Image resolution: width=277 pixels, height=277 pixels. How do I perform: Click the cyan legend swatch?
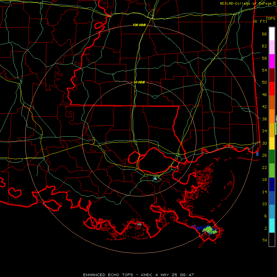(x=272, y=226)
